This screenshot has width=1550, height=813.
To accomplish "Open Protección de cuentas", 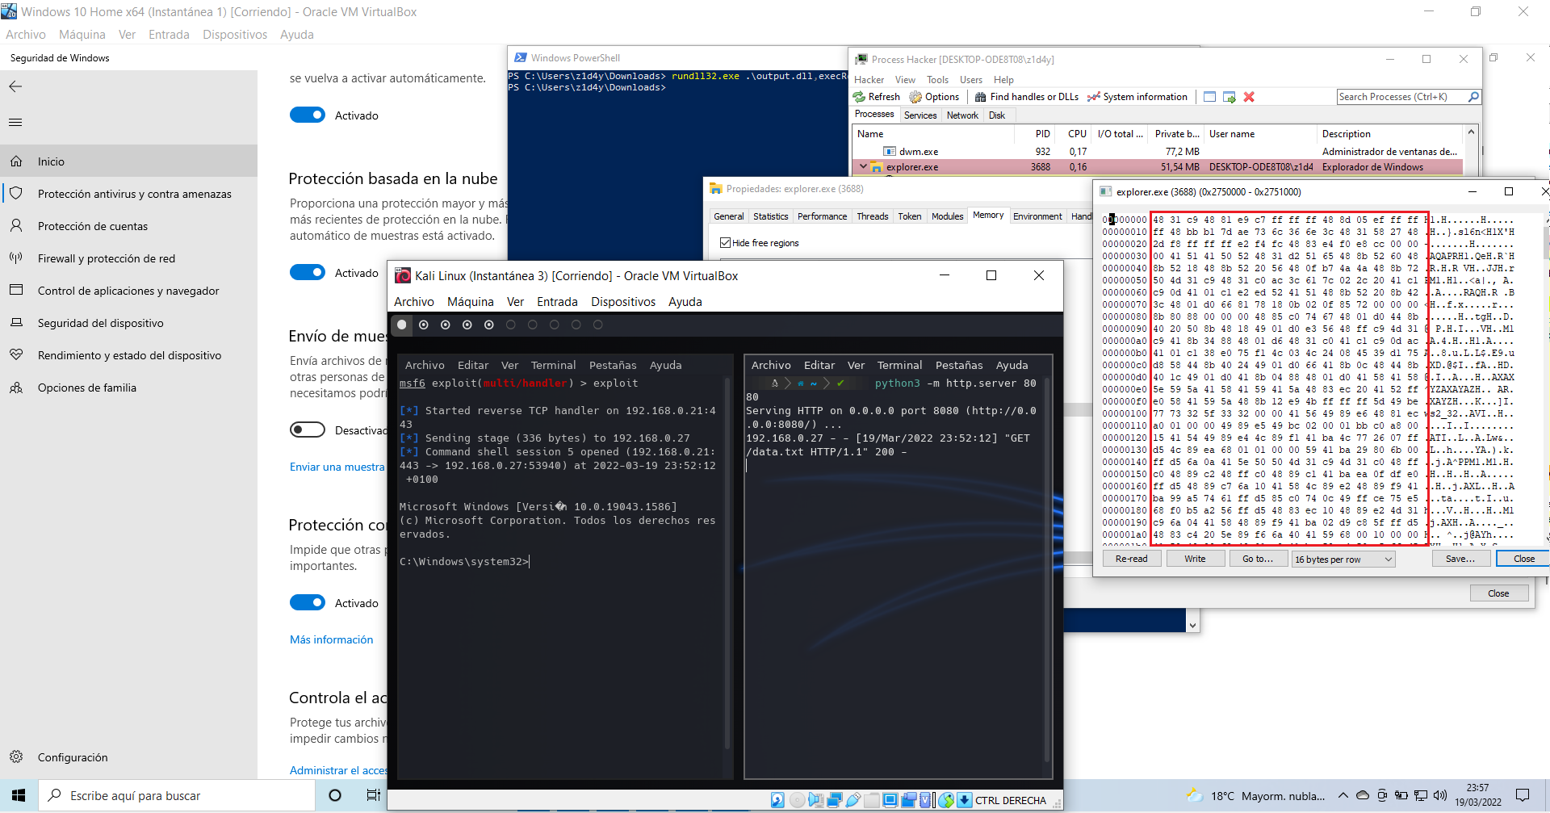I will pos(129,226).
